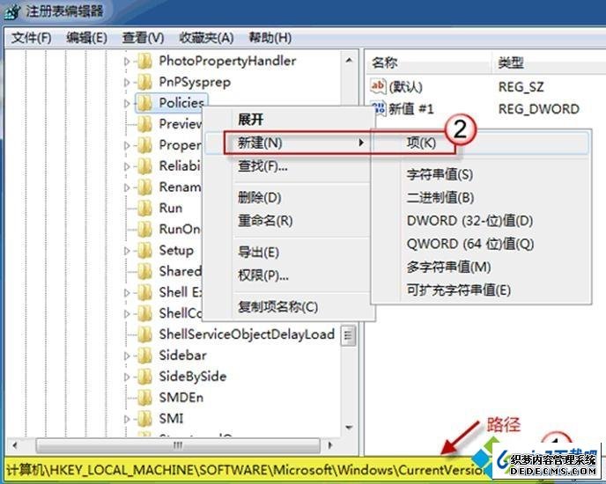Click the RunOn folder icon
Viewport: 606px width, 484px height.
(144, 229)
